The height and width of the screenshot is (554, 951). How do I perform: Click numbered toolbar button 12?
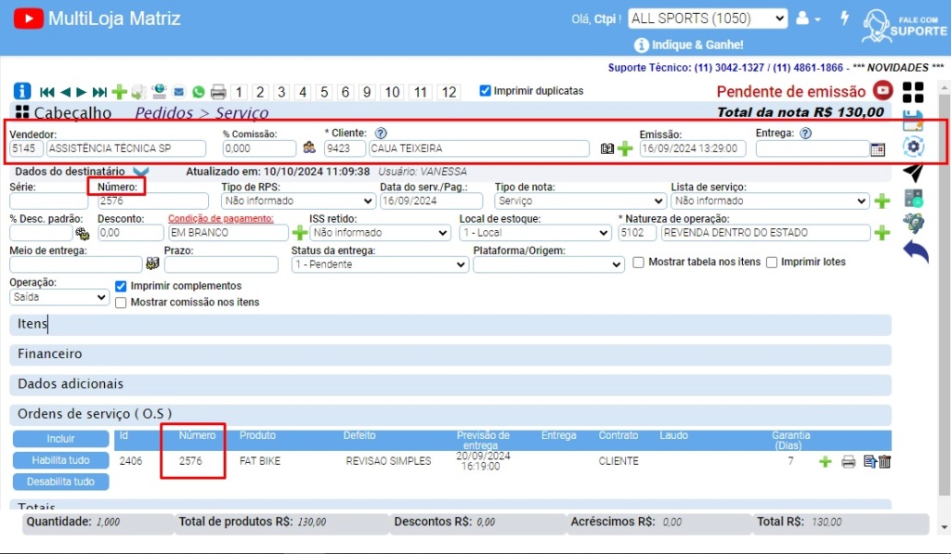(449, 92)
